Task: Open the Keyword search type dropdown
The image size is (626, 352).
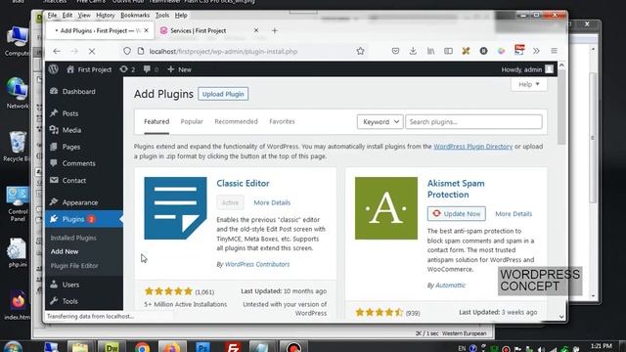Action: click(380, 121)
